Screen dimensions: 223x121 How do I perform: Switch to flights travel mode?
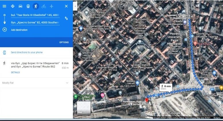[51, 6]
